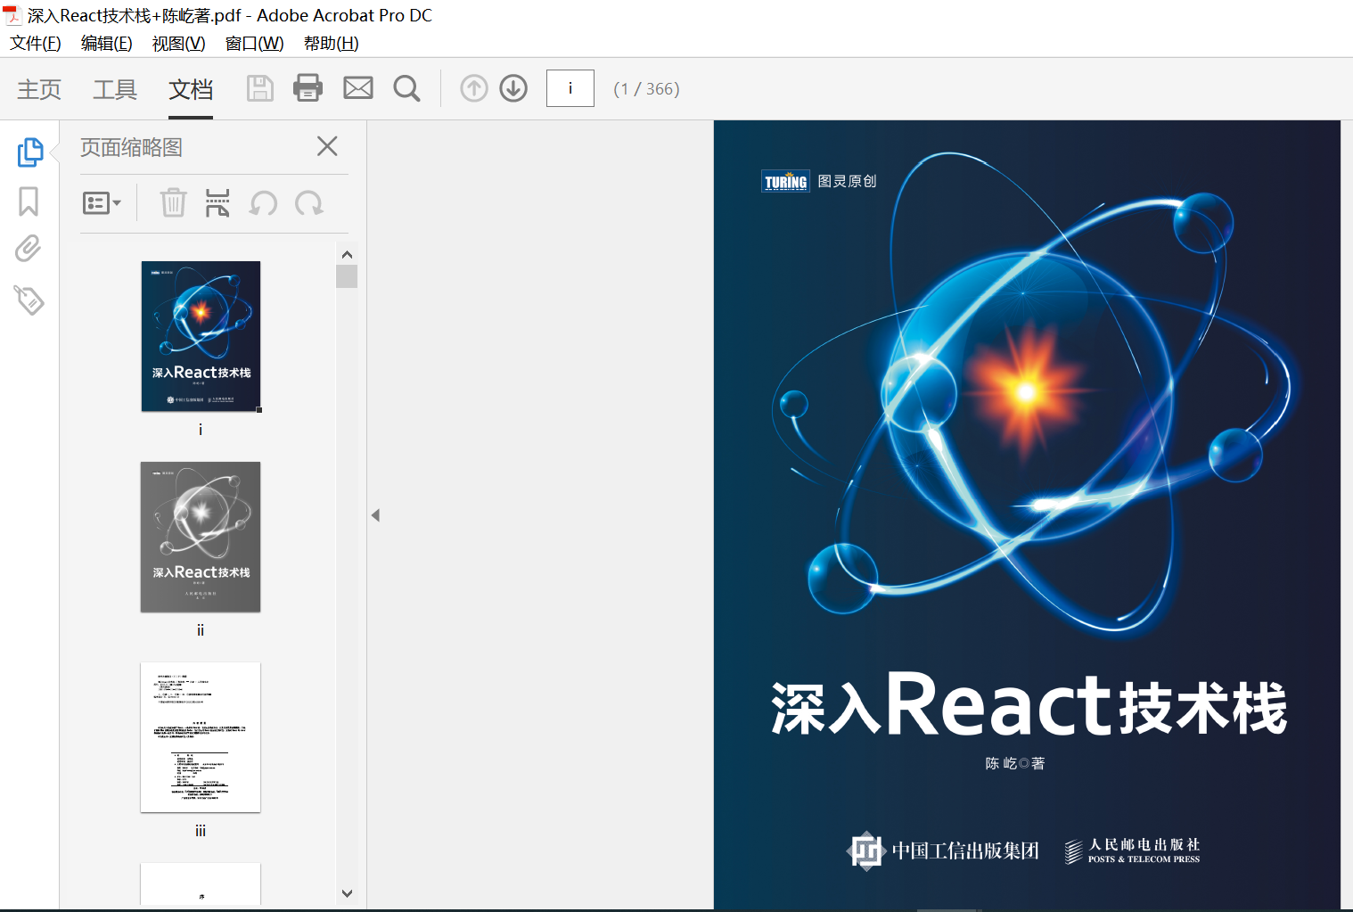1353x912 pixels.
Task: Click the 页面缩略图 panel title
Action: [x=131, y=147]
